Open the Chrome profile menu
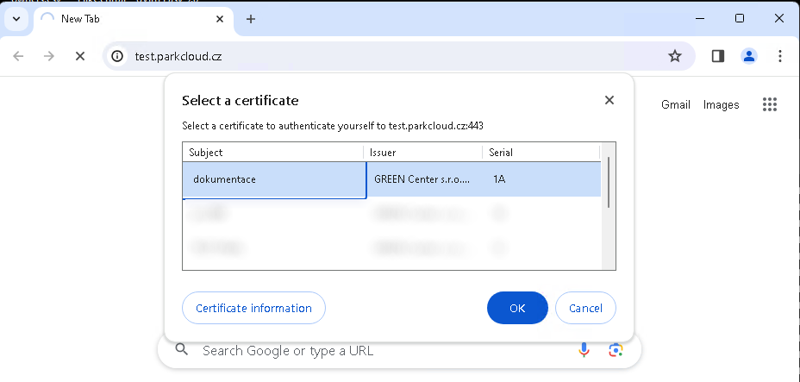 749,56
